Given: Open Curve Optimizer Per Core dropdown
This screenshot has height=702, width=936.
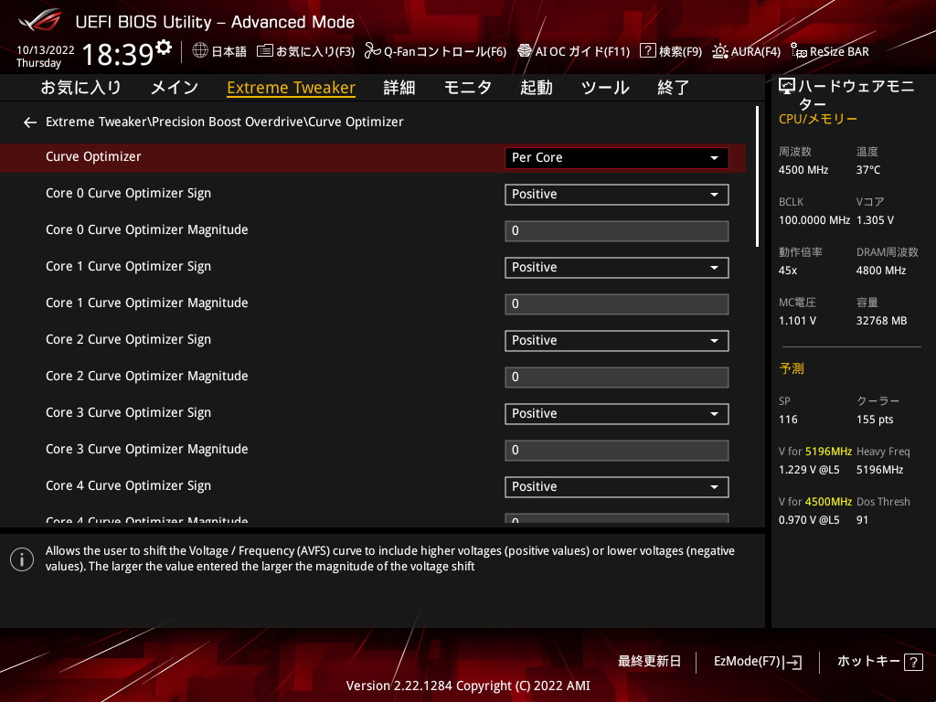Looking at the screenshot, I should pyautogui.click(x=617, y=157).
